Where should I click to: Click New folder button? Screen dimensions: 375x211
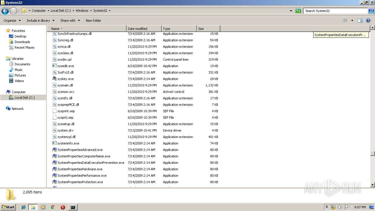click(93, 21)
